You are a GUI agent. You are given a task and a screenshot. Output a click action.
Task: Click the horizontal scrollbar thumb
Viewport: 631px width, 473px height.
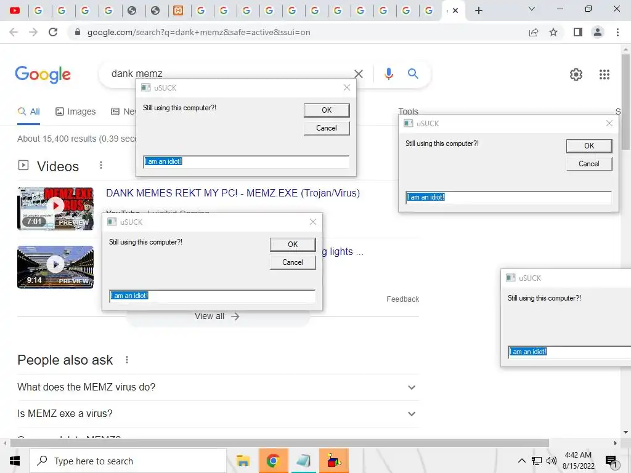279,443
